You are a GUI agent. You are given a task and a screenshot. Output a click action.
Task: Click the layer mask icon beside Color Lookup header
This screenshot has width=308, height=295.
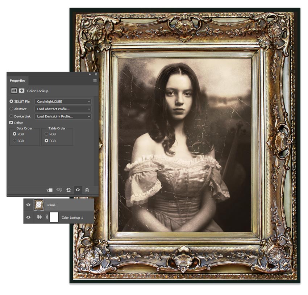[22, 91]
